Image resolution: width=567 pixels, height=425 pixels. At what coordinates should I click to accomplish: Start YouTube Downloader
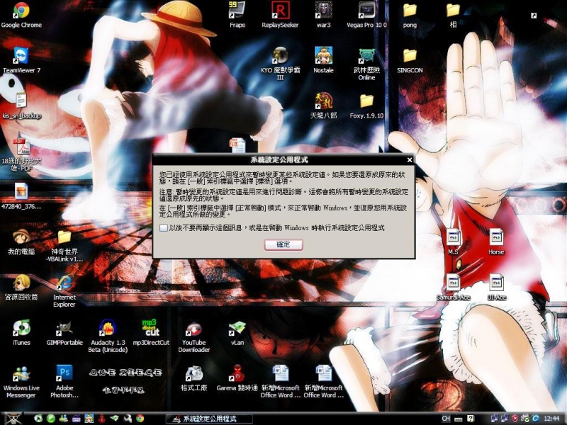click(x=193, y=329)
